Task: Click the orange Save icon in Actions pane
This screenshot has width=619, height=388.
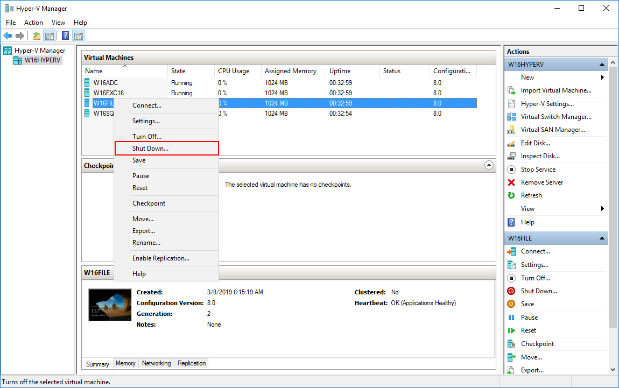Action: click(511, 304)
